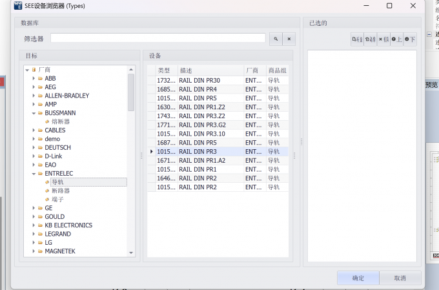Image resolution: width=439 pixels, height=290 pixels.
Task: Select the RAIL DIN PR3.10 row
Action: tap(218, 134)
